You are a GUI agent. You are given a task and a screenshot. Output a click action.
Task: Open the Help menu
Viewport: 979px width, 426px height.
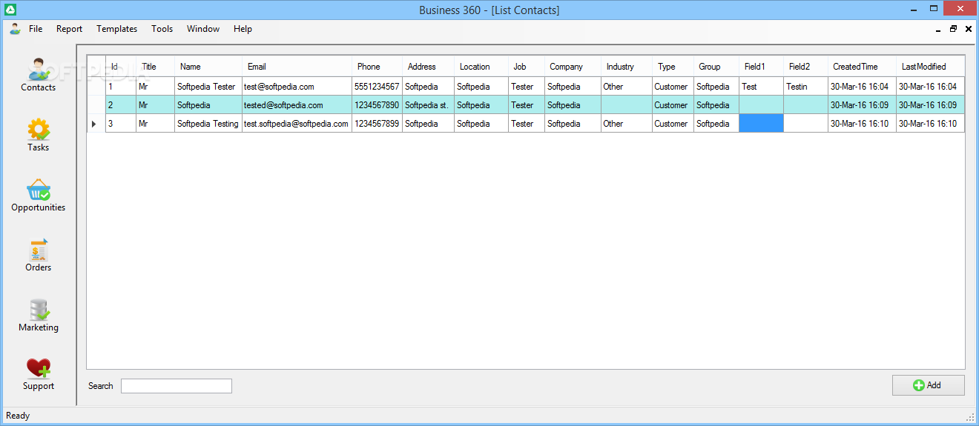tap(243, 29)
